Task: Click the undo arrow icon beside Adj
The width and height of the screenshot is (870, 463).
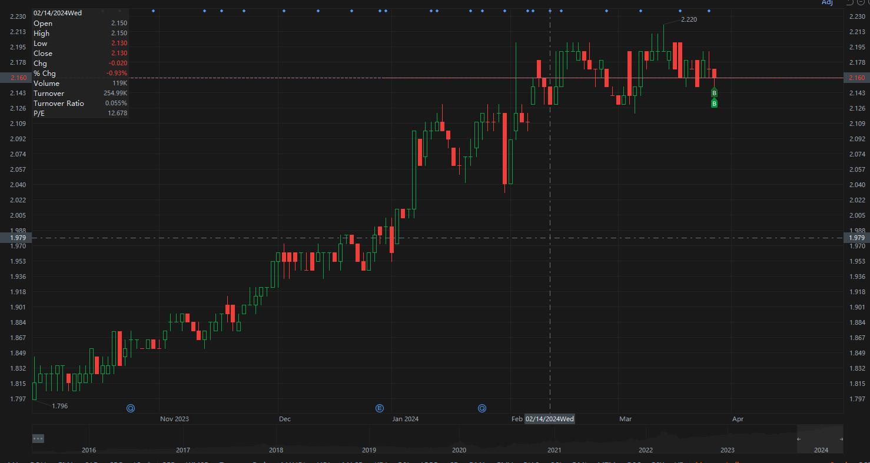Action: [x=849, y=2]
